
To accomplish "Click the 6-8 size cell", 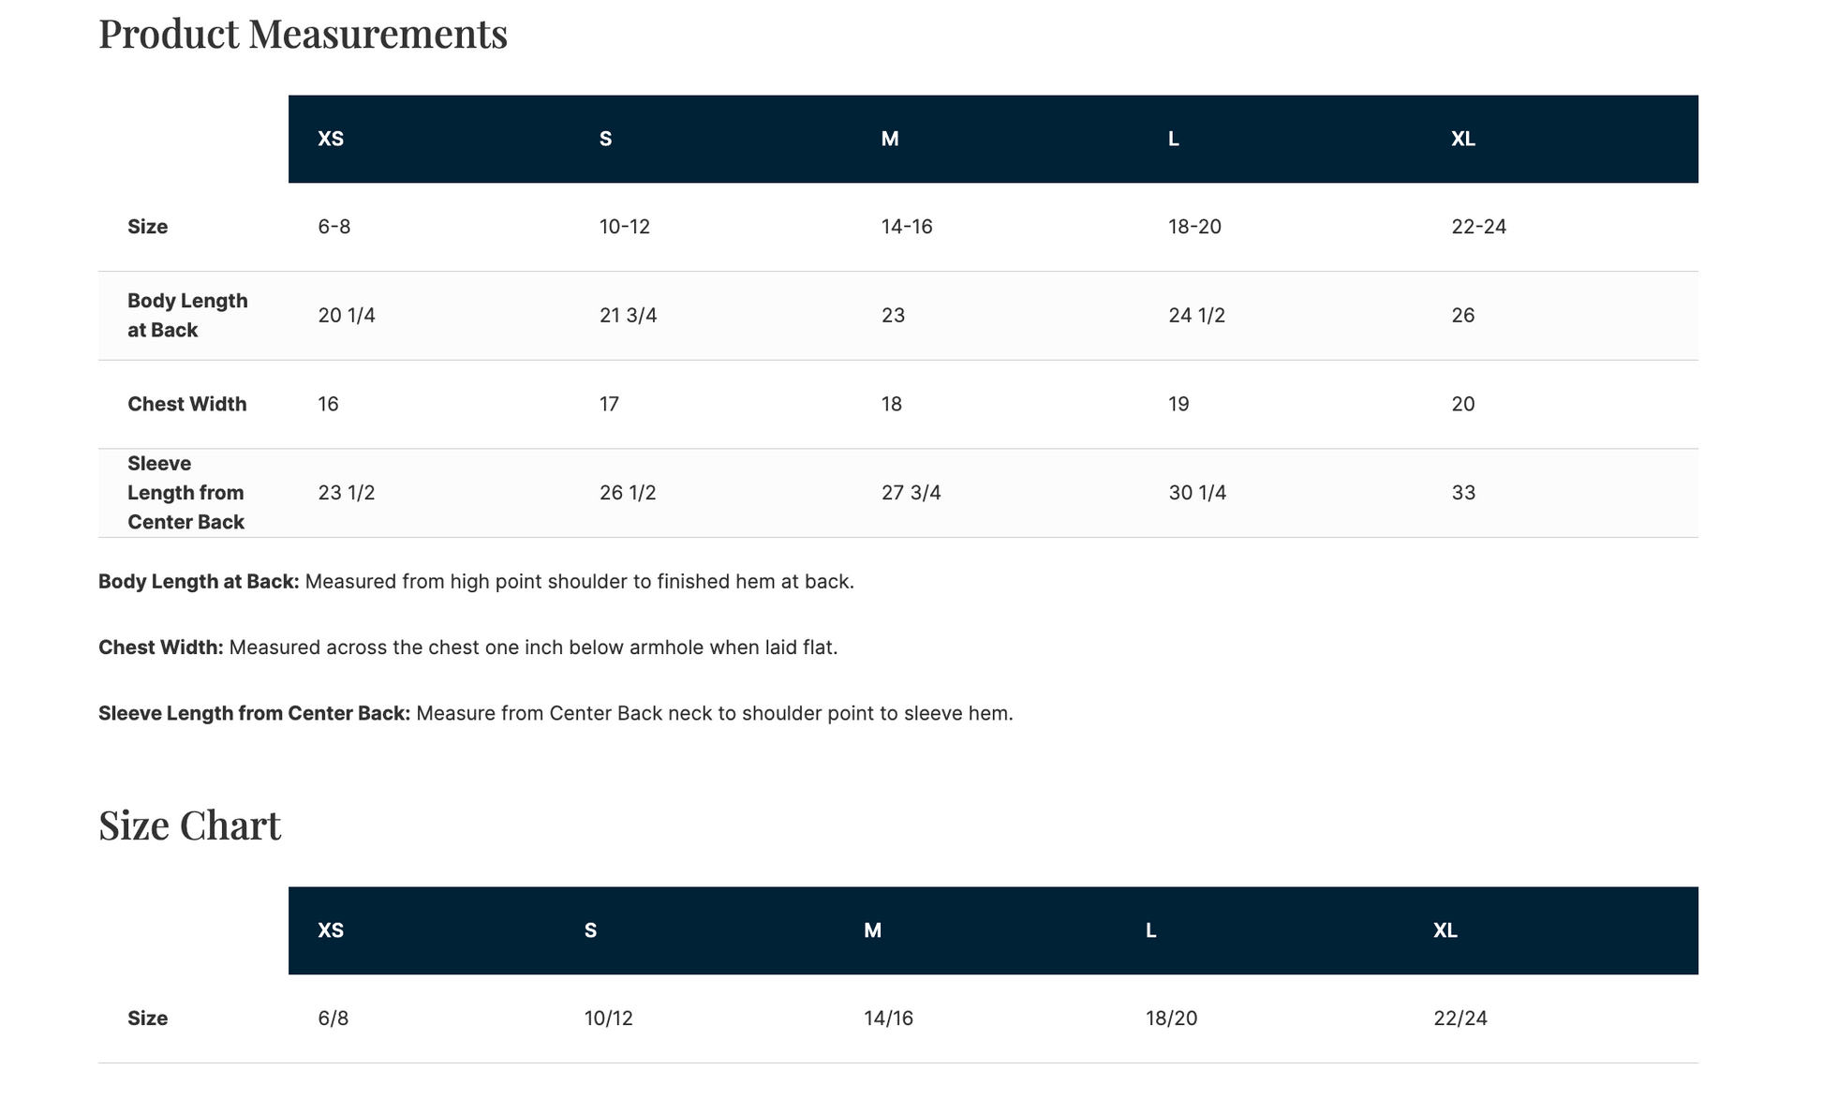I will [334, 227].
